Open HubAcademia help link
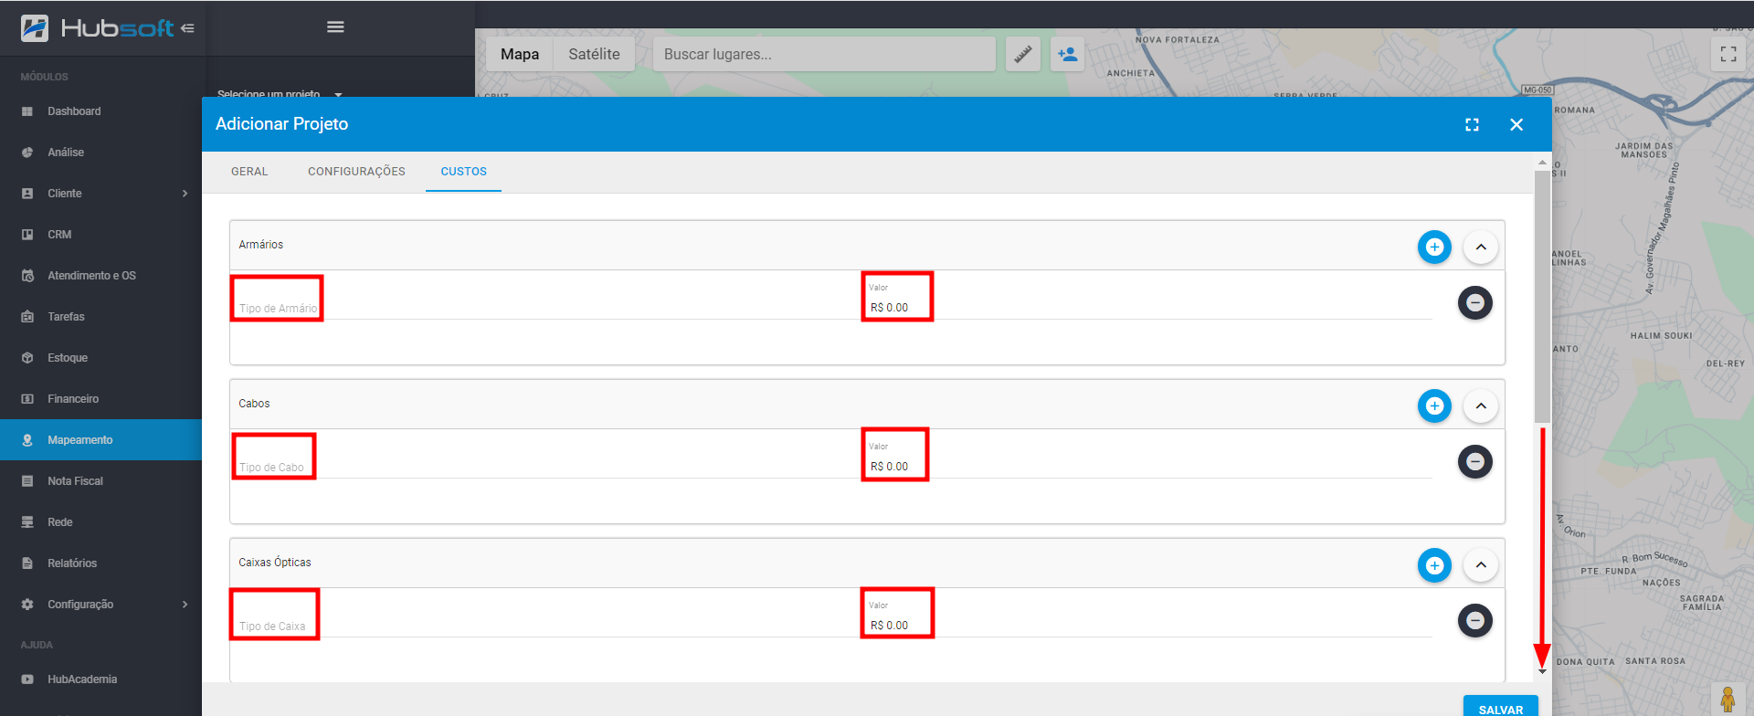This screenshot has width=1754, height=716. tap(82, 679)
